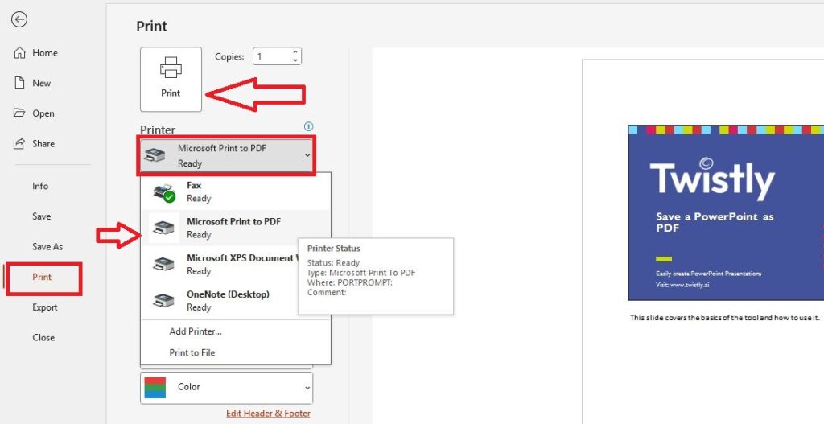The image size is (824, 424).
Task: Increase the number of copies
Action: [x=295, y=52]
